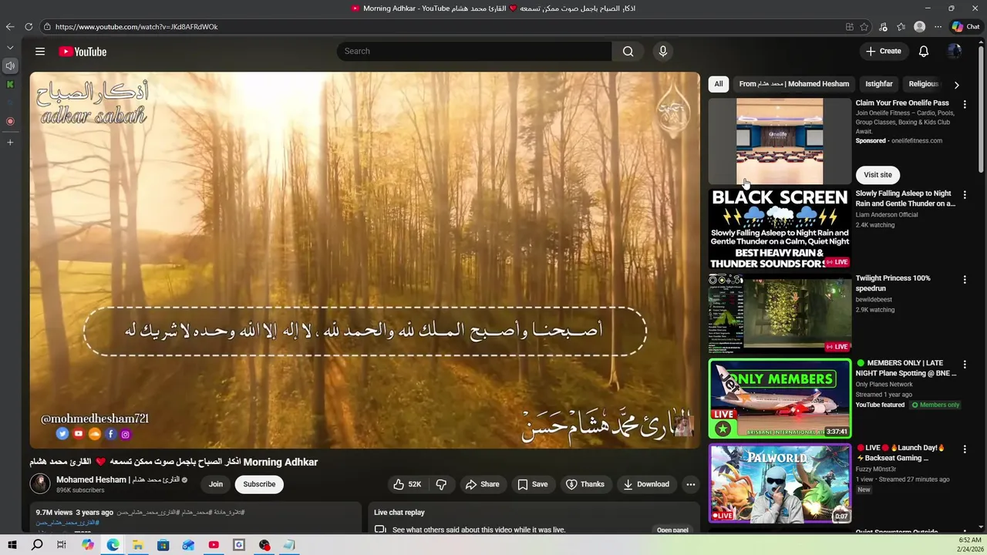Open Windows taskbar search
This screenshot has width=987, height=555.
click(37, 545)
